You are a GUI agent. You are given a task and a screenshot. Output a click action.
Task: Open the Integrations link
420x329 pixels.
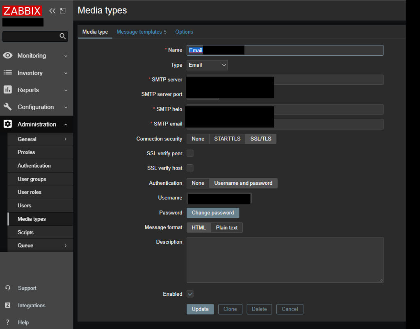pyautogui.click(x=32, y=305)
